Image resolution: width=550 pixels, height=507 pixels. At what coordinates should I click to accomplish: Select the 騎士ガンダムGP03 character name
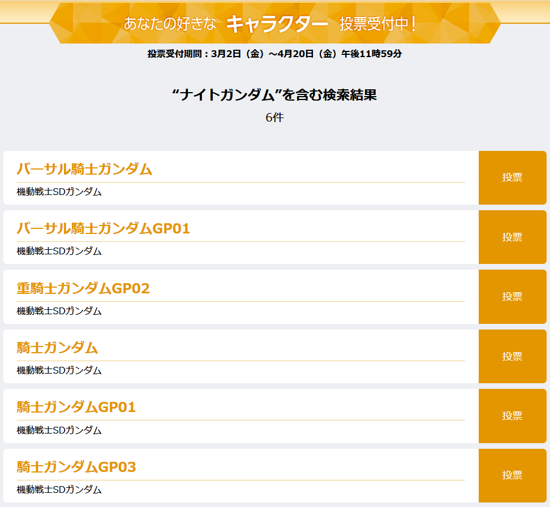click(76, 467)
